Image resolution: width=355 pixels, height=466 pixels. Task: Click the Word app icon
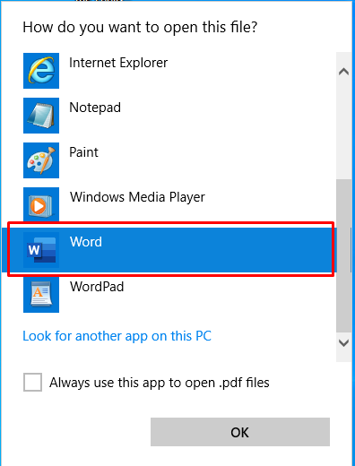tap(41, 250)
